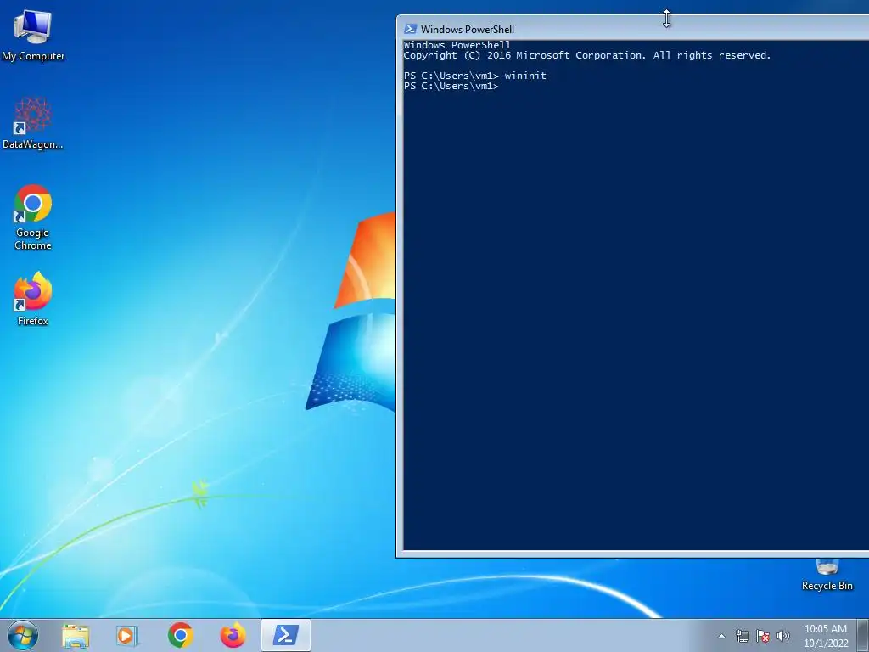
Task: Launch Firefox from the taskbar
Action: tap(233, 635)
